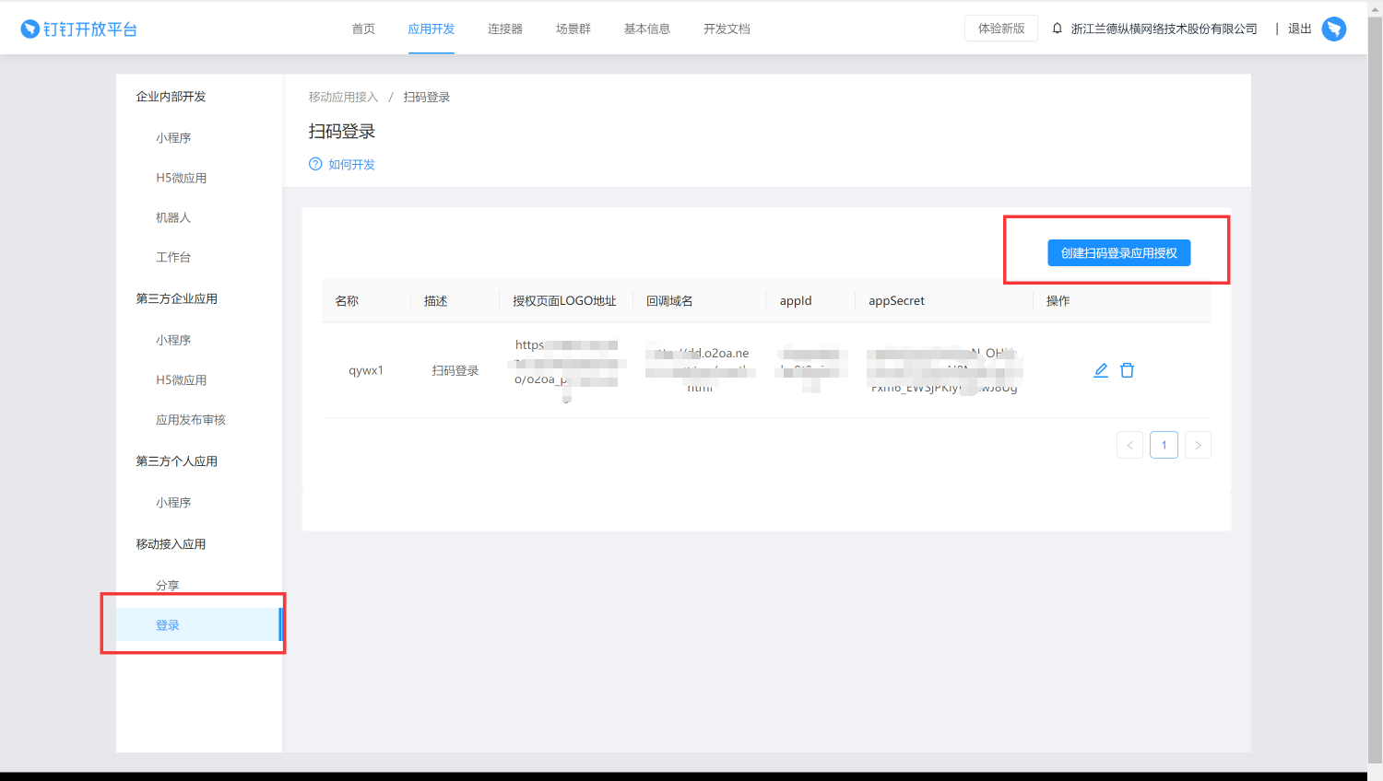Switch to the 基本信息 tab
This screenshot has width=1383, height=781.
tap(646, 28)
